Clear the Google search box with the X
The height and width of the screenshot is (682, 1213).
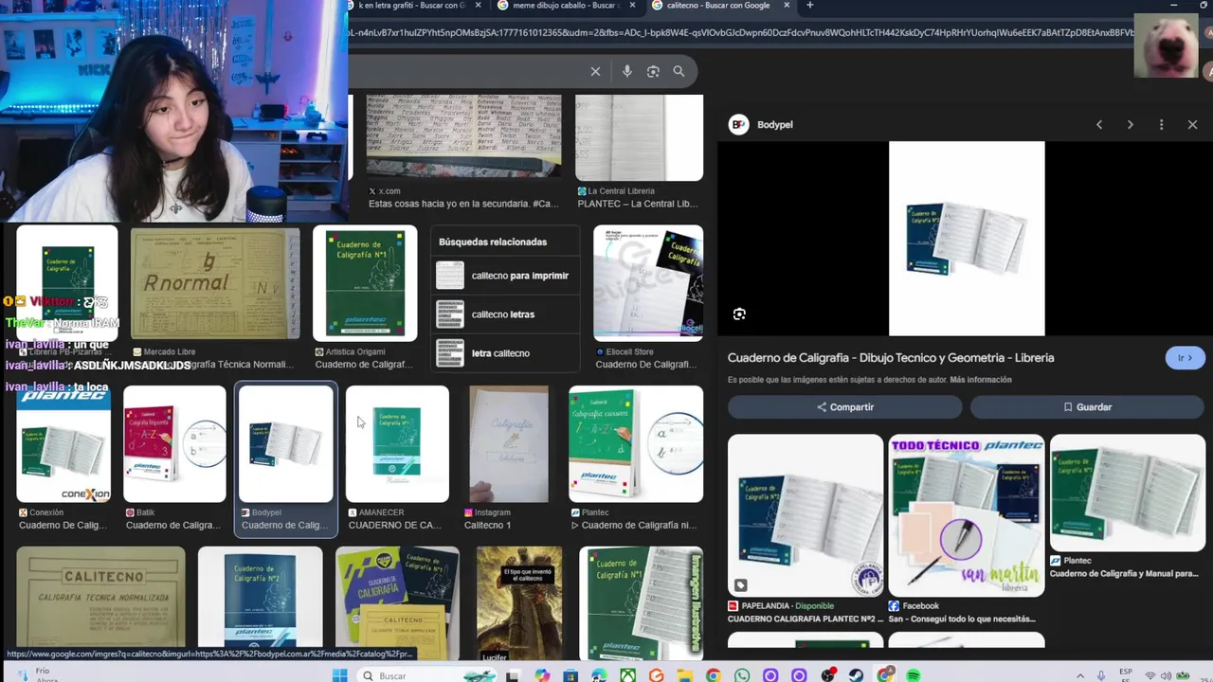[x=595, y=71]
